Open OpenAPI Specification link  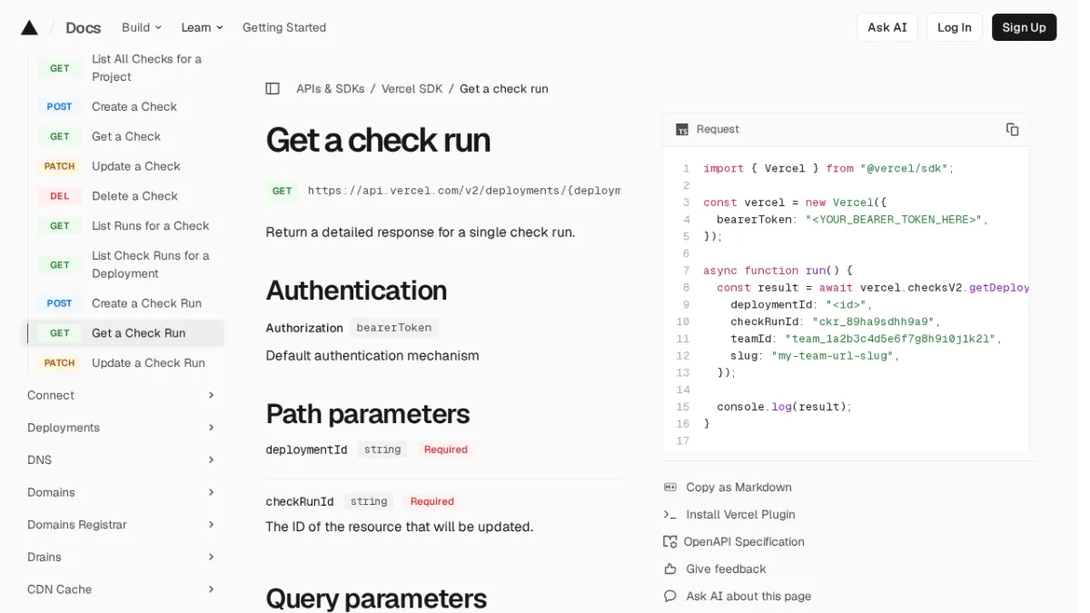pyautogui.click(x=744, y=542)
